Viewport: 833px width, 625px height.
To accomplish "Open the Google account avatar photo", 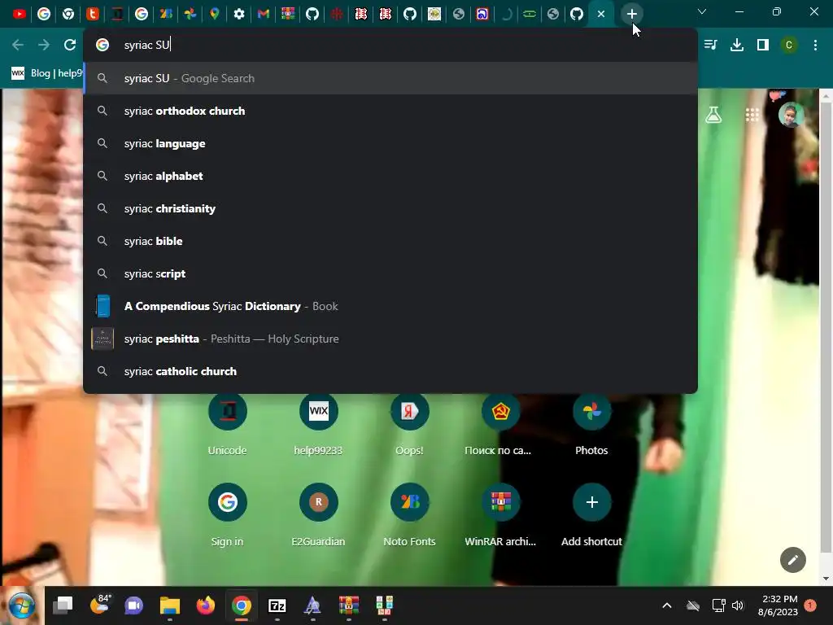I will click(791, 114).
